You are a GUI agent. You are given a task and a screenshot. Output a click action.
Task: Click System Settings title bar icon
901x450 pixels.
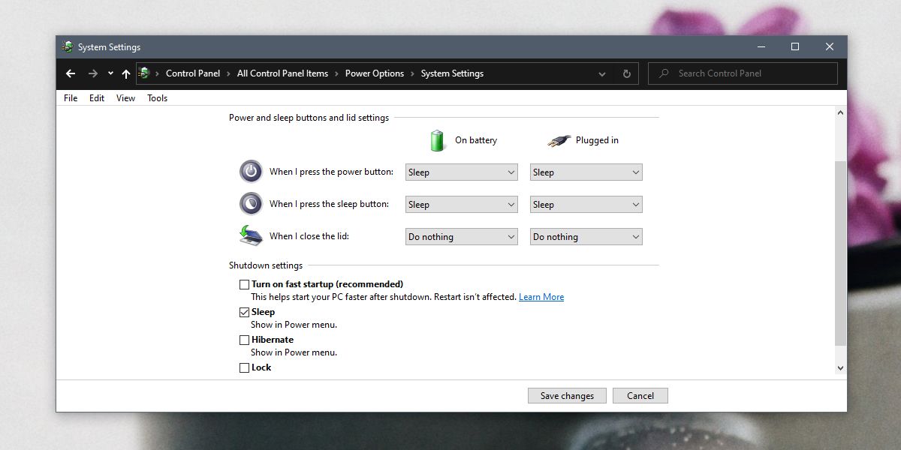tap(68, 46)
